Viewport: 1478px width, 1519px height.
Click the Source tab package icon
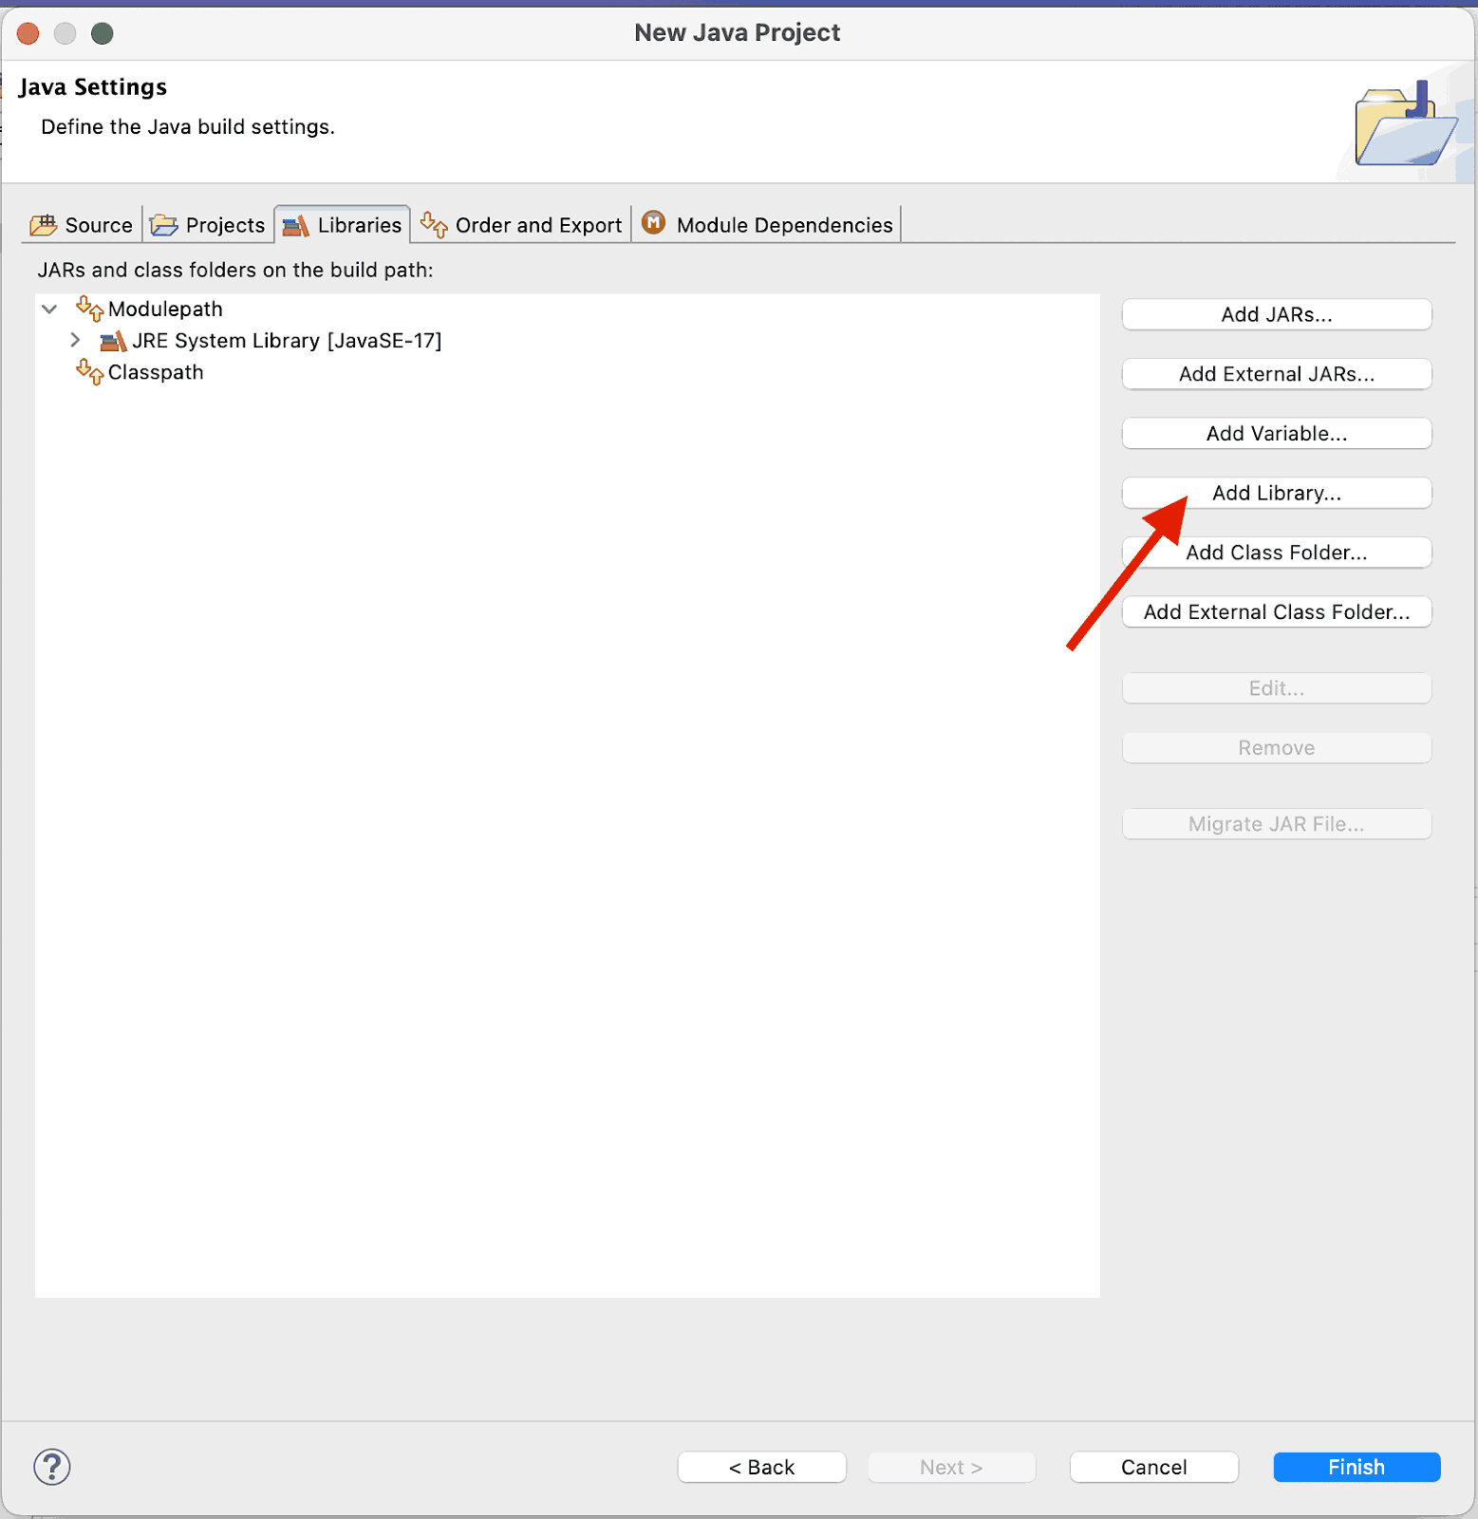[x=44, y=225]
